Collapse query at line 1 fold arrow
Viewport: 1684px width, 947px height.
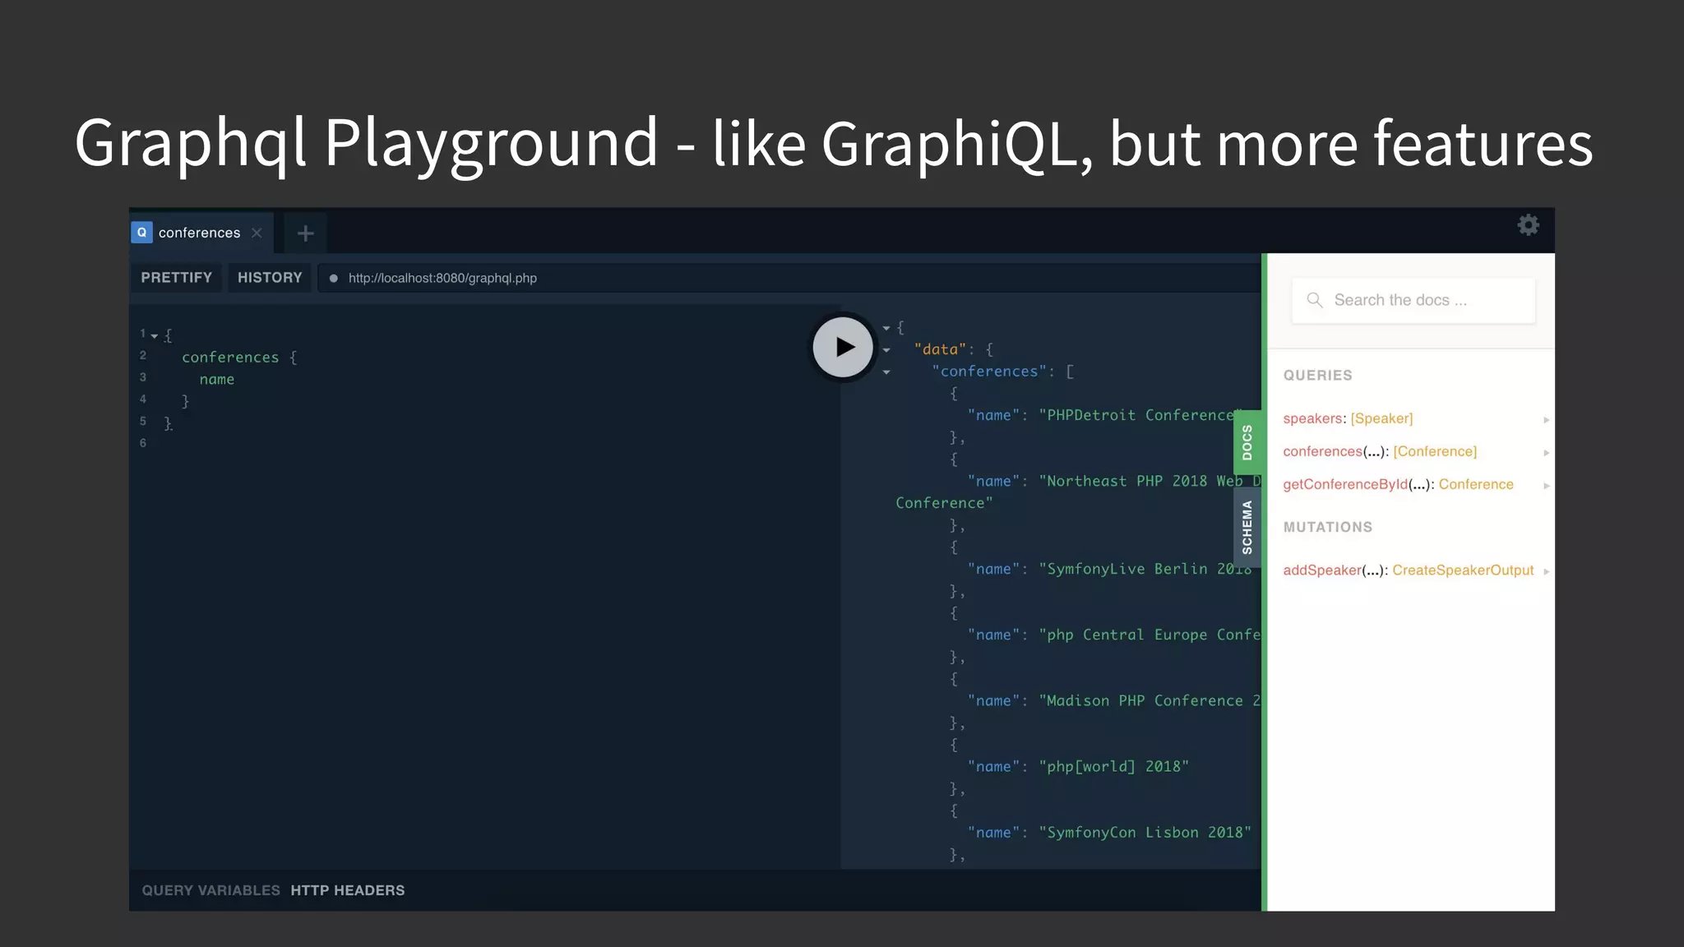tap(155, 335)
